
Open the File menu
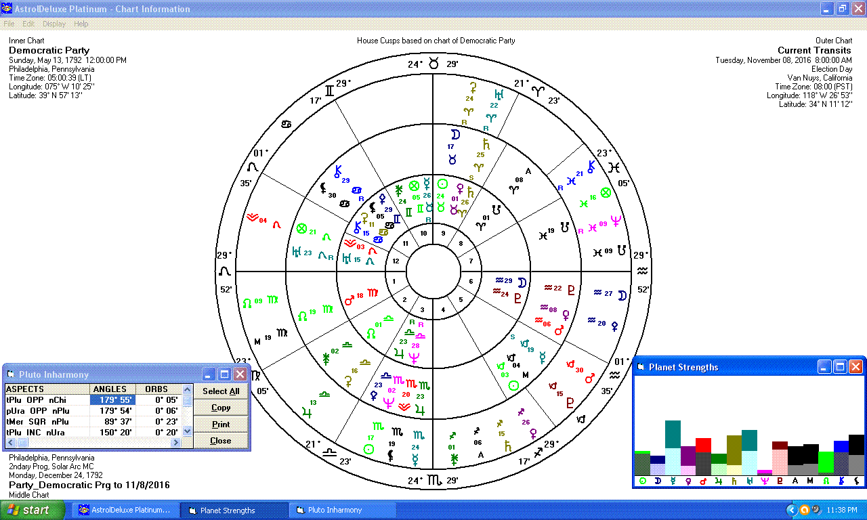tap(9, 24)
